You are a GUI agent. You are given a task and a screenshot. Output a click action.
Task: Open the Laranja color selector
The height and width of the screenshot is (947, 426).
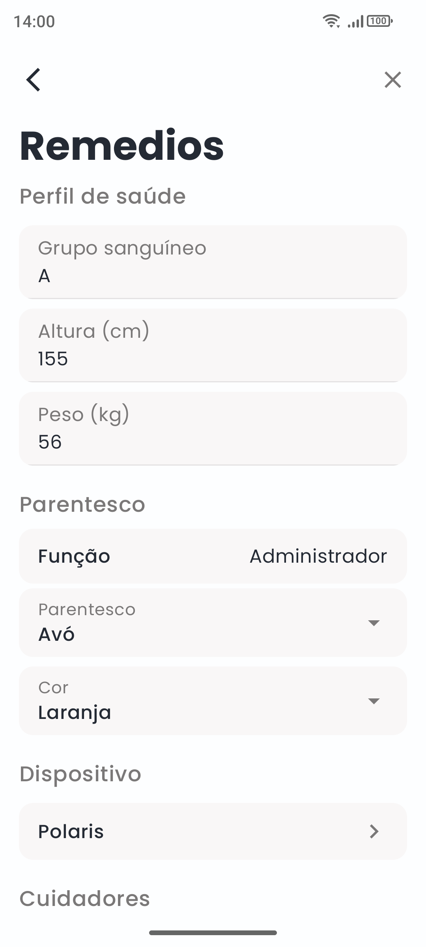[x=213, y=701]
